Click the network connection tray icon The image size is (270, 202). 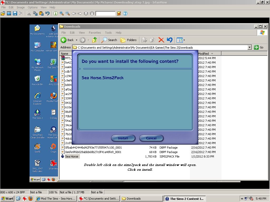[x=247, y=199]
